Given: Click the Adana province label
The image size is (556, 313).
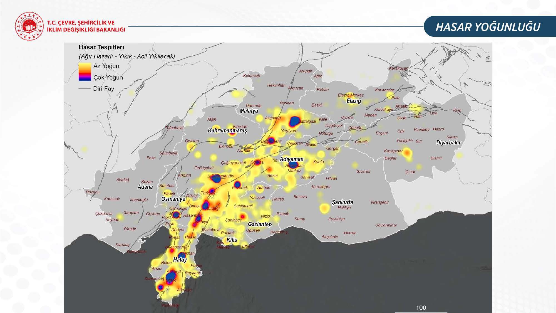Looking at the screenshot, I should [145, 187].
